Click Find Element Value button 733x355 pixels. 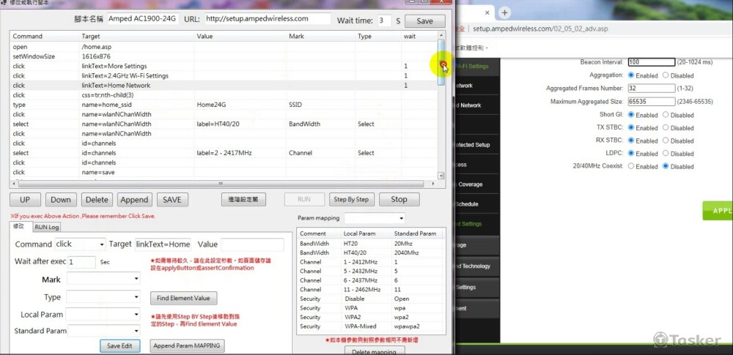(183, 298)
